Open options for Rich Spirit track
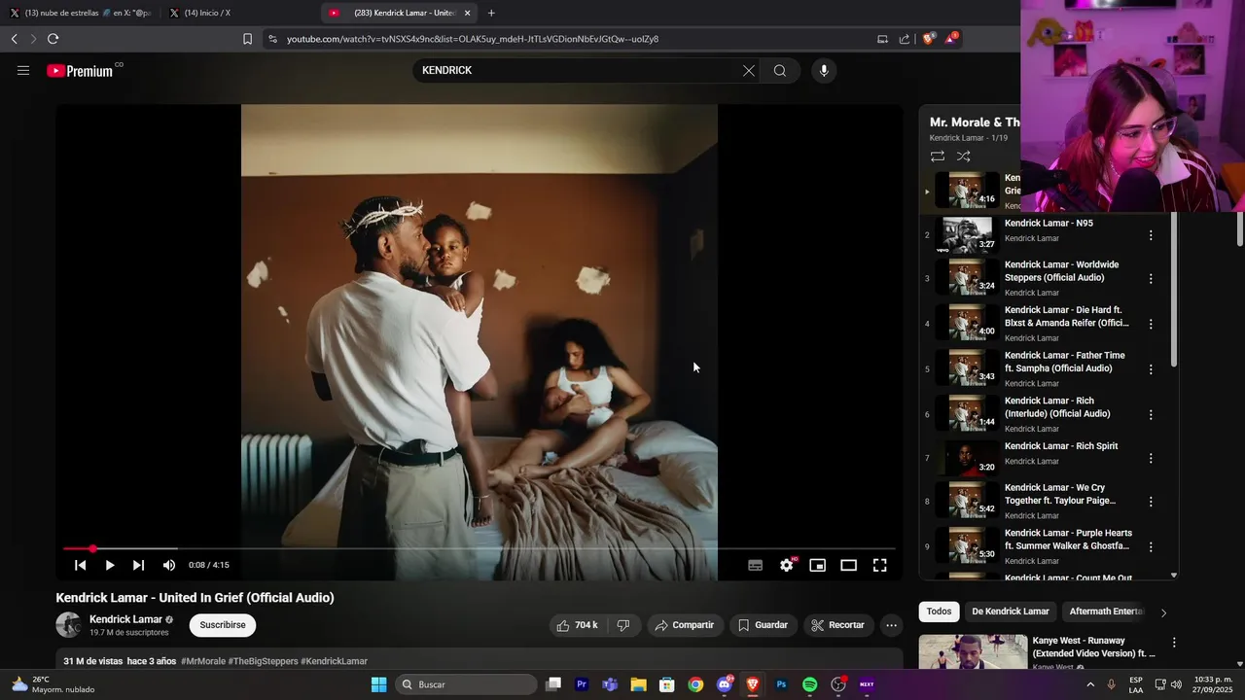Image resolution: width=1245 pixels, height=700 pixels. click(1151, 458)
